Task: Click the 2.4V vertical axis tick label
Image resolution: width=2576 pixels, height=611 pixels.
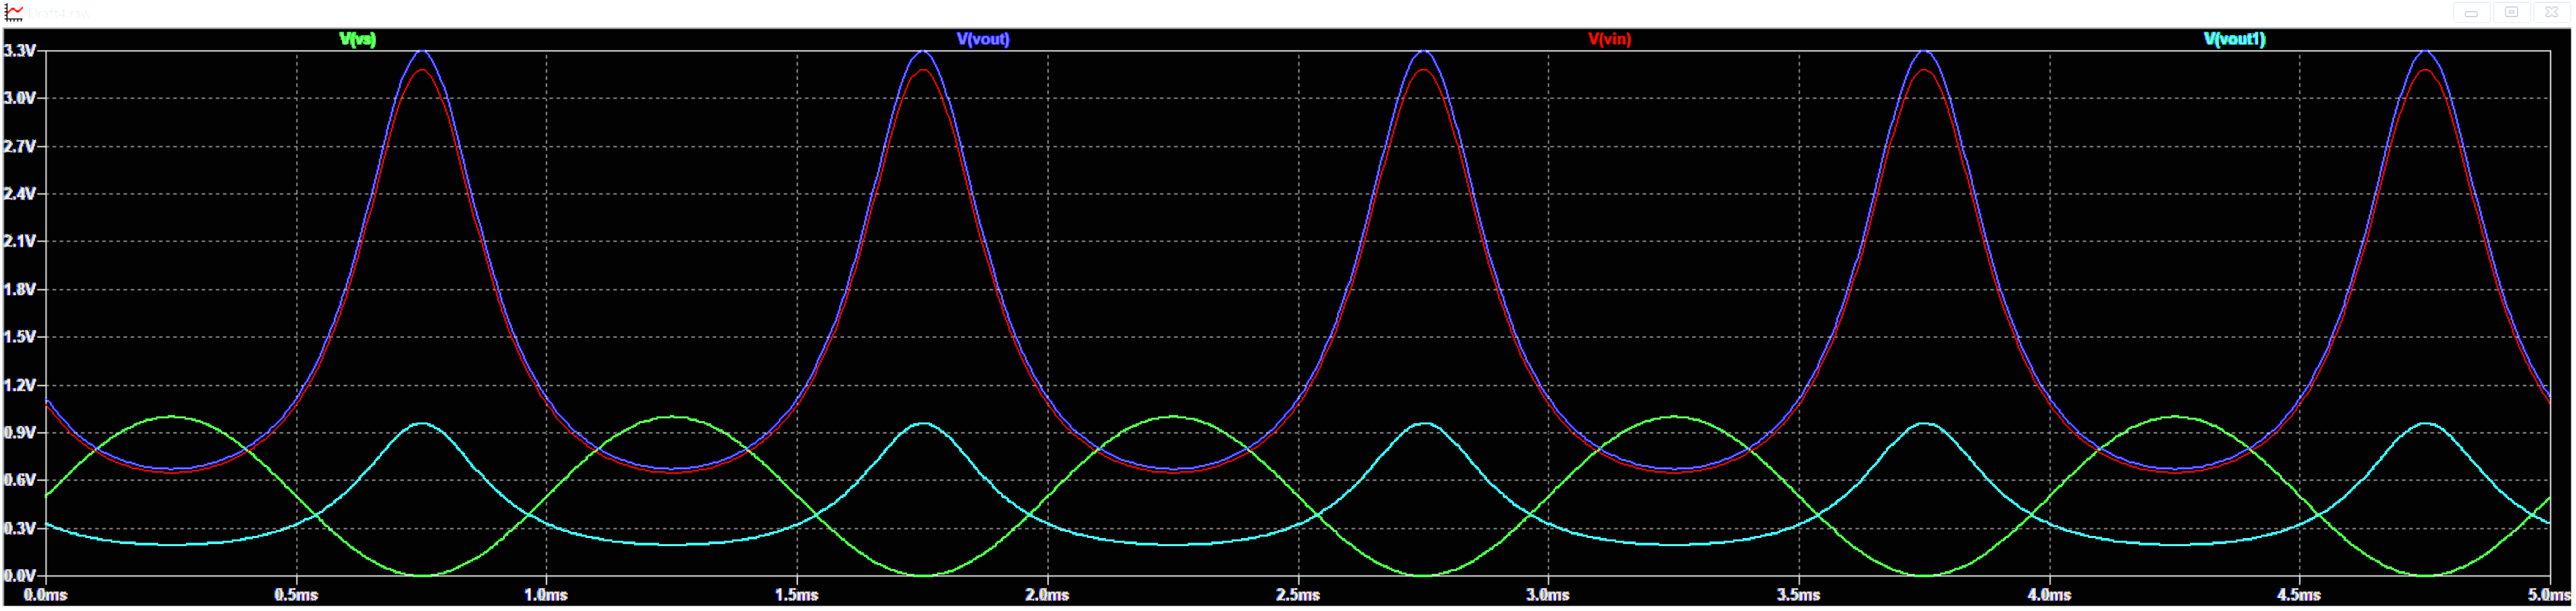Action: [x=20, y=194]
